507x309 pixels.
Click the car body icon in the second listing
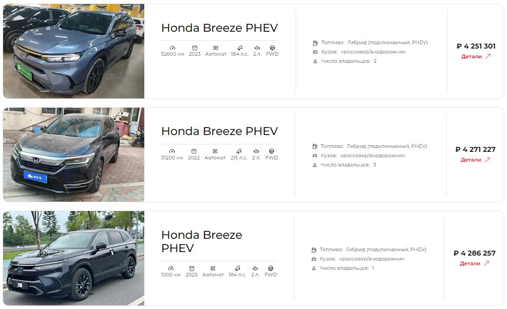315,156
